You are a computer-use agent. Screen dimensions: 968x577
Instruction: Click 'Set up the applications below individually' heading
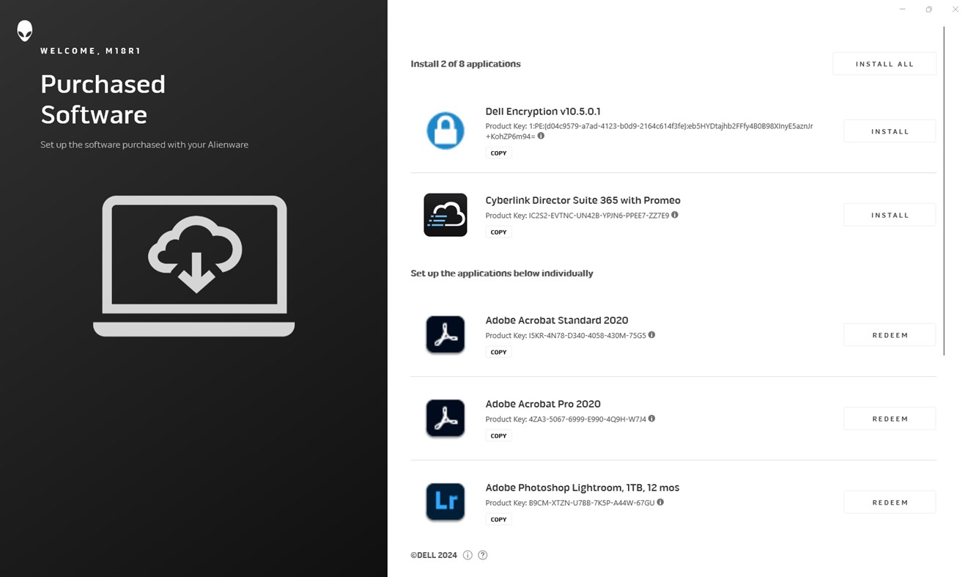pos(502,273)
